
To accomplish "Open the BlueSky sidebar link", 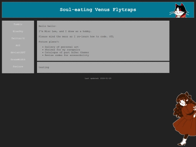I will (x=18, y=31).
